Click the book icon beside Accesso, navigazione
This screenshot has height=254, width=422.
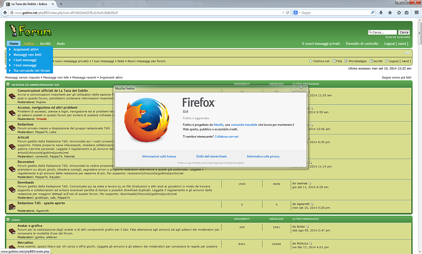tap(12, 113)
